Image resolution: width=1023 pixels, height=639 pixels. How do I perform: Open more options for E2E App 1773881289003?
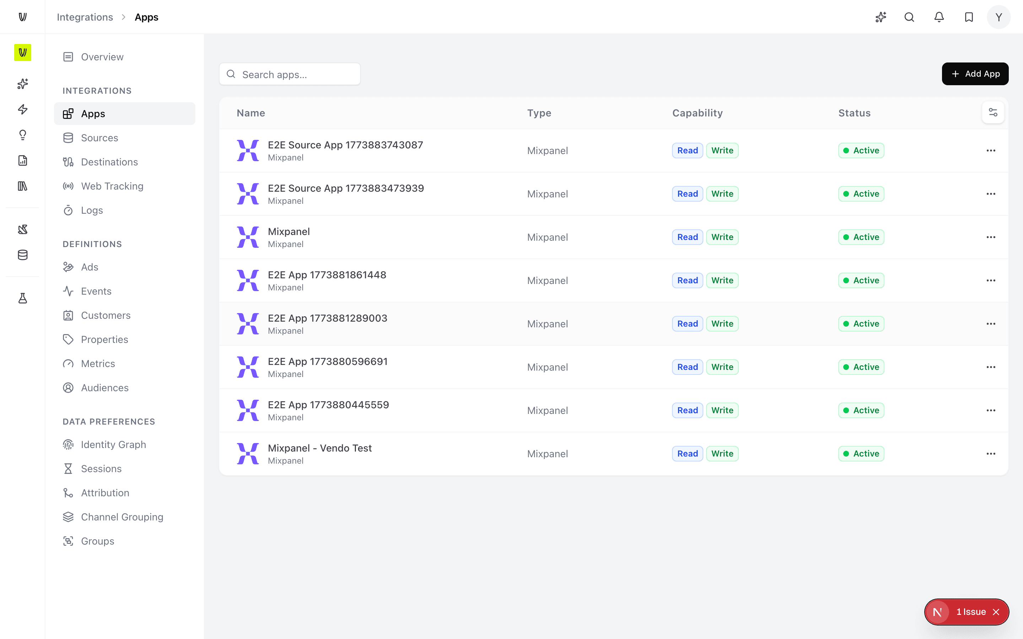pyautogui.click(x=991, y=324)
